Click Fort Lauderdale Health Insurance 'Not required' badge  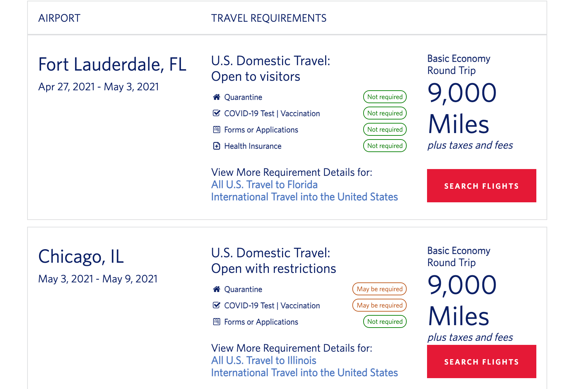(x=385, y=146)
